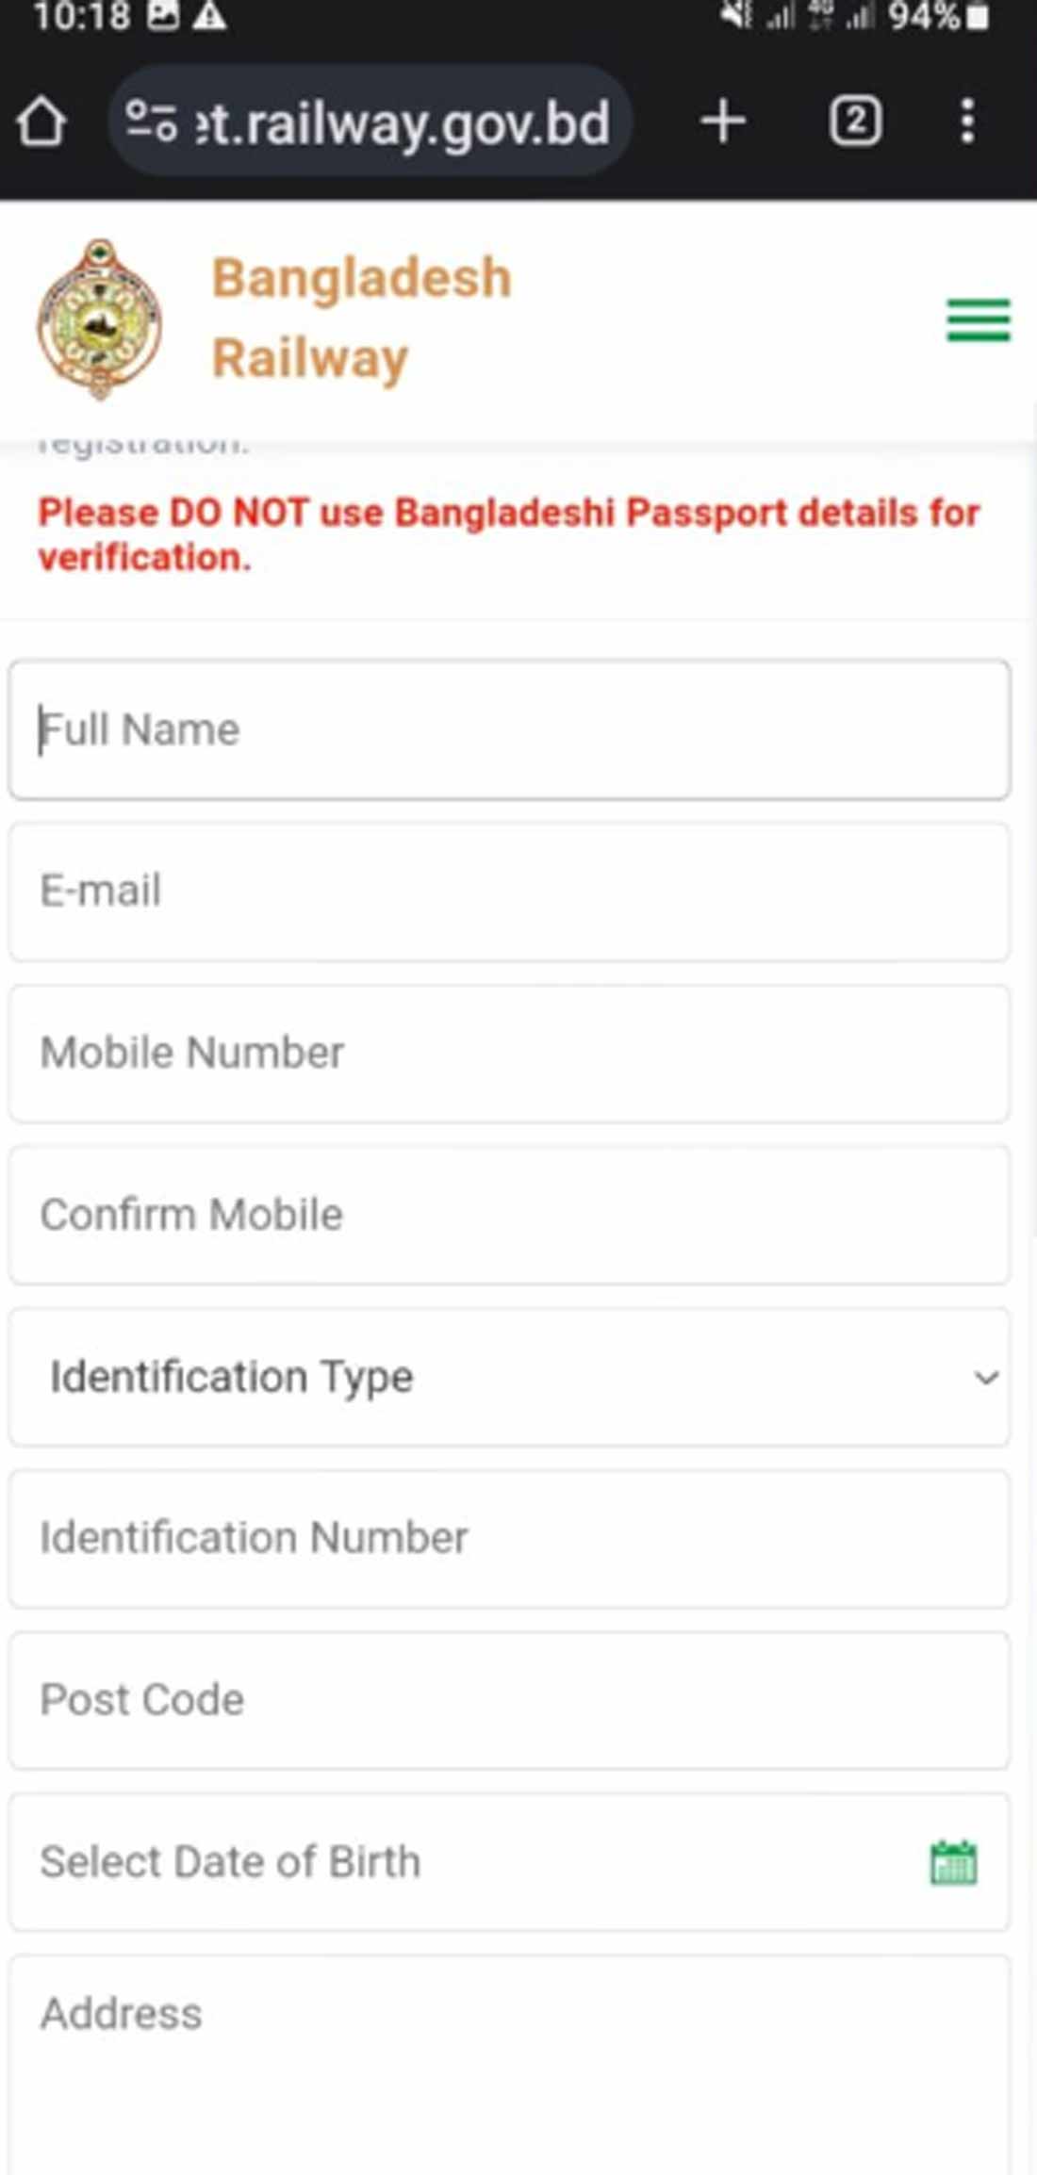This screenshot has height=2175, width=1037.
Task: Focus the Full Name field
Action: [x=509, y=730]
